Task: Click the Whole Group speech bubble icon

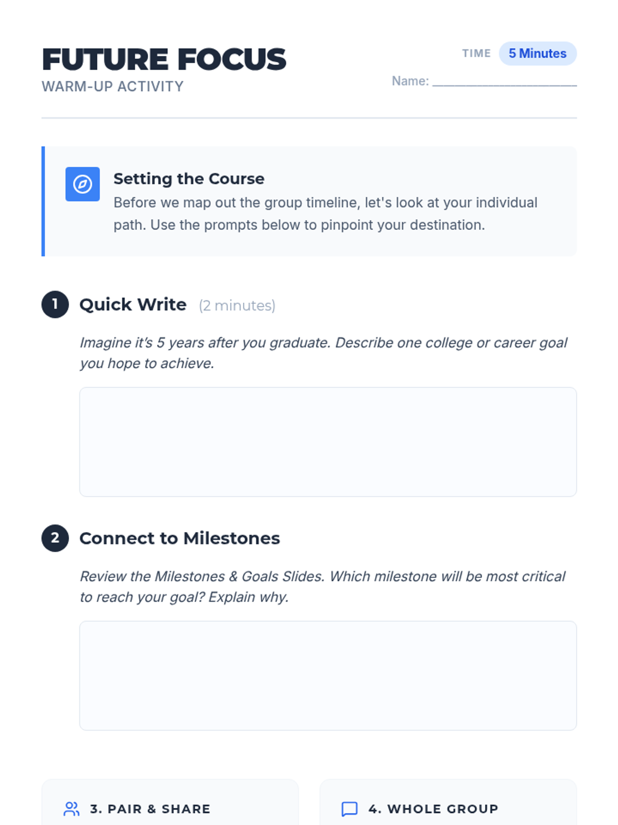Action: [350, 809]
